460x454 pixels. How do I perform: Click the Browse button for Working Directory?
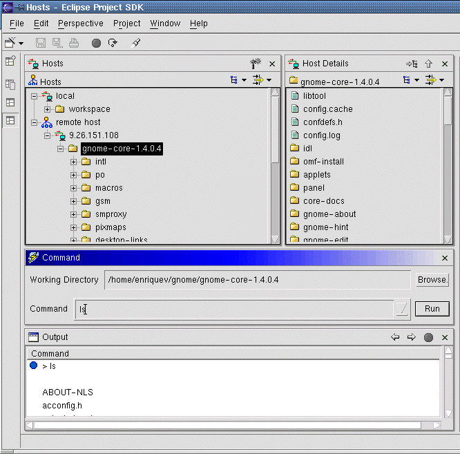(432, 280)
